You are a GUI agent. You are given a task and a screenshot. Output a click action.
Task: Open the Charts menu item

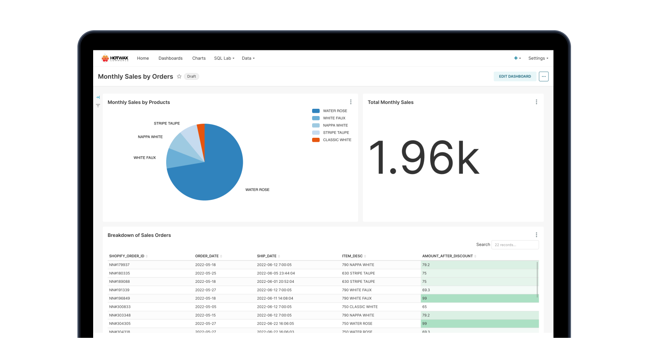pos(199,58)
